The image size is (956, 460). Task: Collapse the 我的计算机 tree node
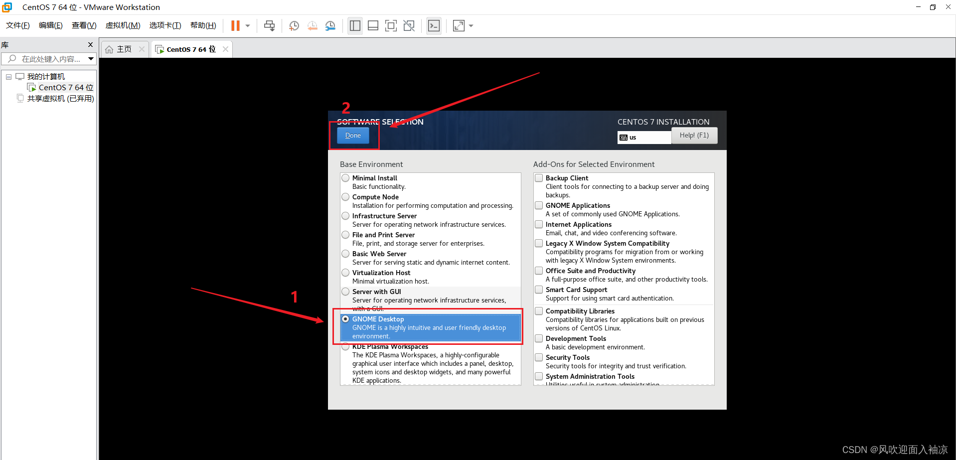coord(8,77)
